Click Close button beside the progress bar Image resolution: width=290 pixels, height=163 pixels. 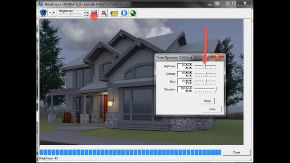pos(236,153)
